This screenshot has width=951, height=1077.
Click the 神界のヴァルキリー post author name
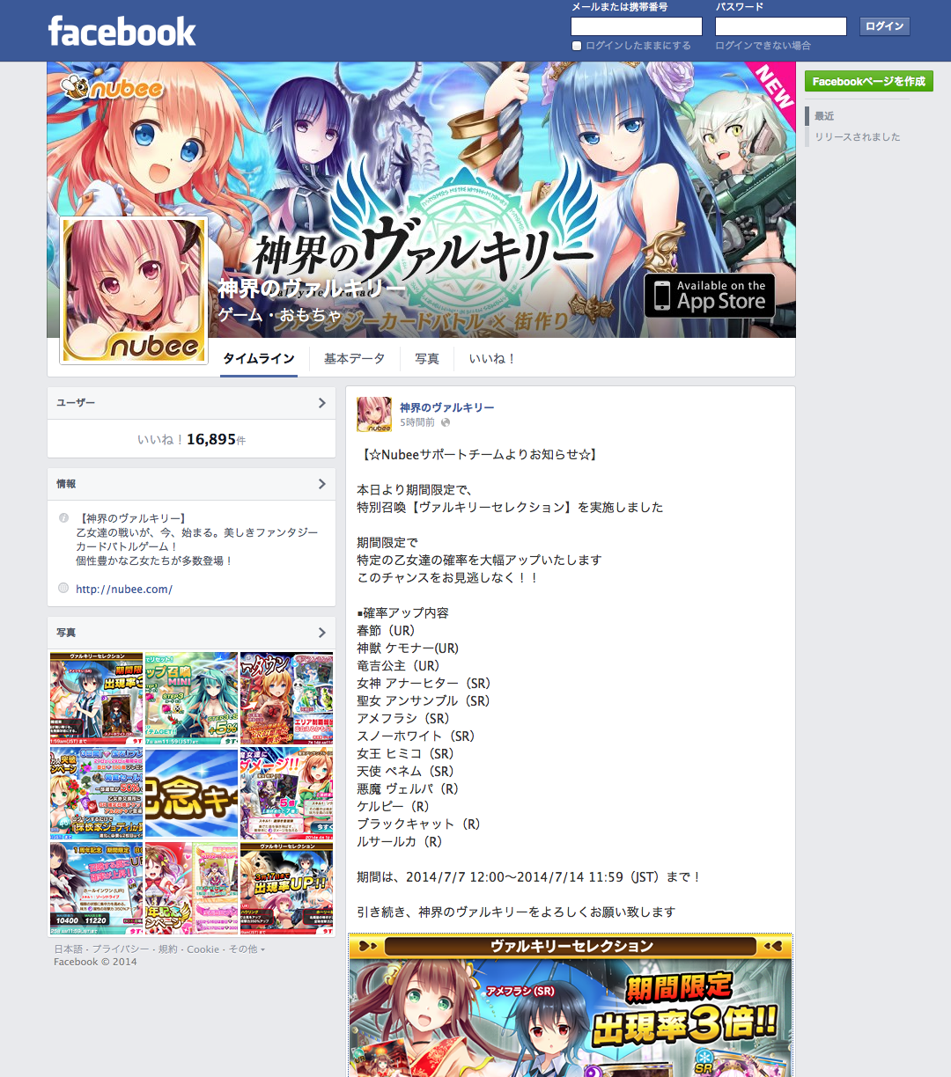click(447, 407)
